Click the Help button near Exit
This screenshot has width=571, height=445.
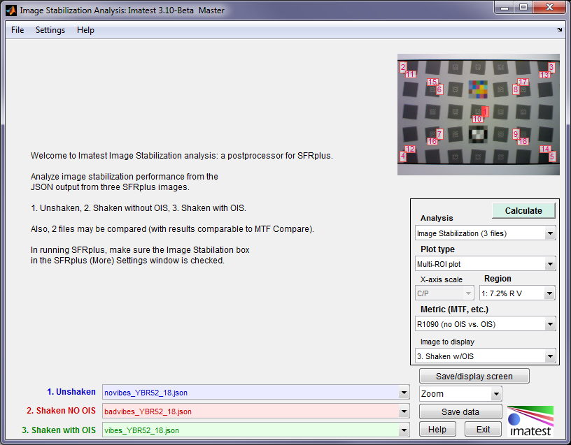click(437, 429)
